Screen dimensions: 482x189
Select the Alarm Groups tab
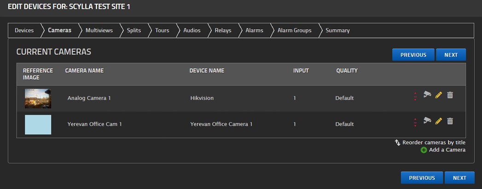(294, 31)
